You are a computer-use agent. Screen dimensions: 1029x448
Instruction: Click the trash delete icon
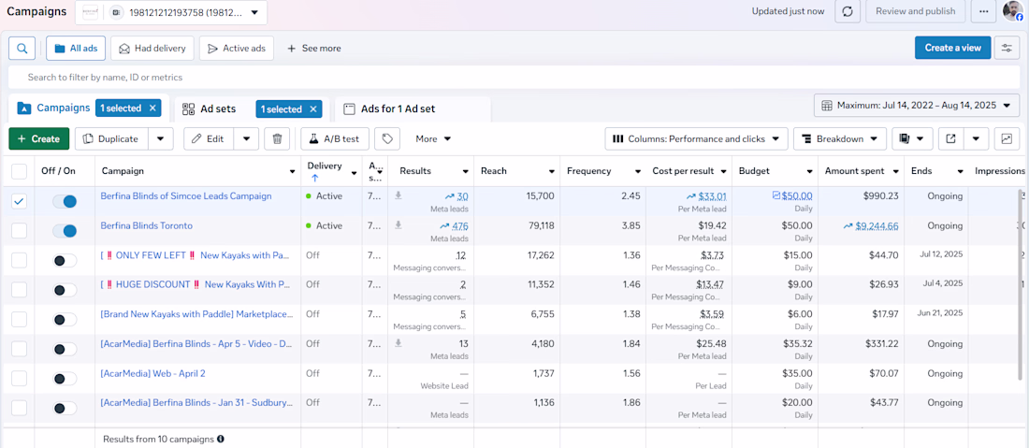tap(277, 139)
